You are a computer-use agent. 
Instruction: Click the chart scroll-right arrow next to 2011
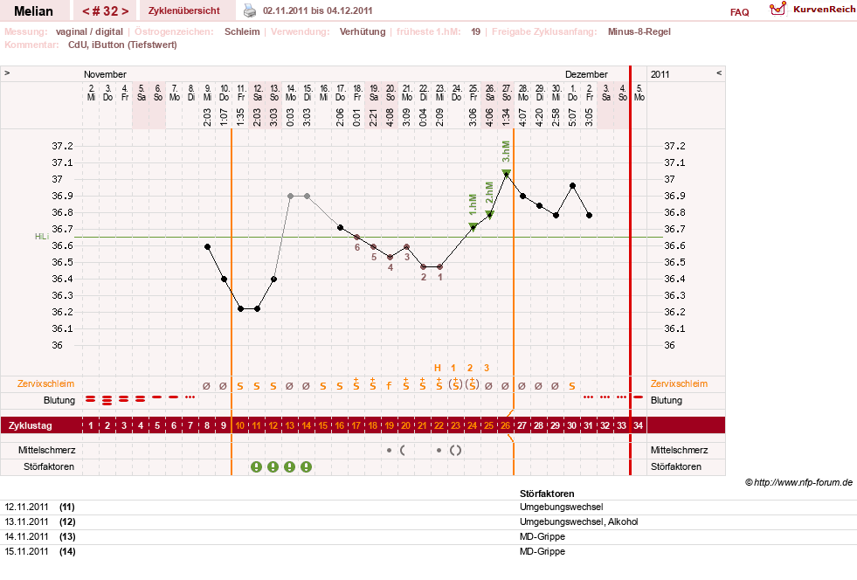tap(719, 72)
